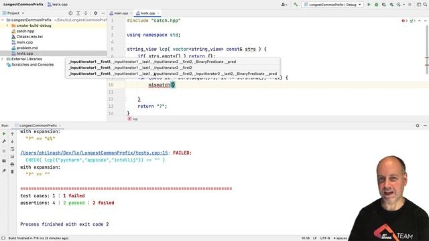Click the Restore Layout icon in the Run panel sidebar
The height and width of the screenshot is (241, 429).
click(x=4, y=161)
